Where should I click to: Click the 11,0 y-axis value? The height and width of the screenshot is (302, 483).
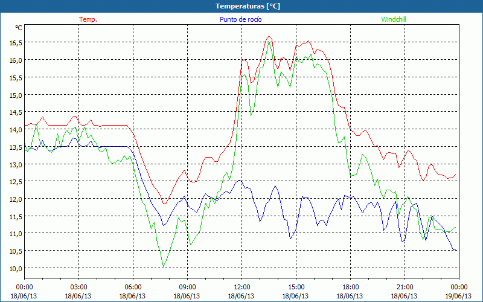click(16, 234)
